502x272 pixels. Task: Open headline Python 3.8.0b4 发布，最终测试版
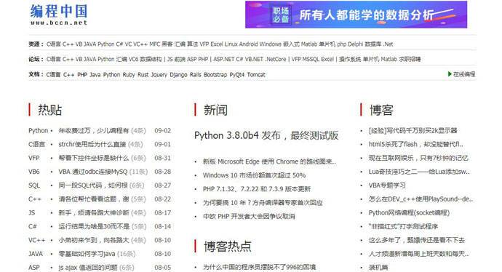tap(266, 136)
